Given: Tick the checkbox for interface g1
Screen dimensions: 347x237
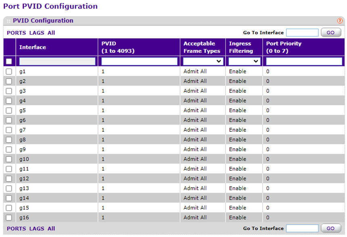Looking at the screenshot, I should (9, 71).
